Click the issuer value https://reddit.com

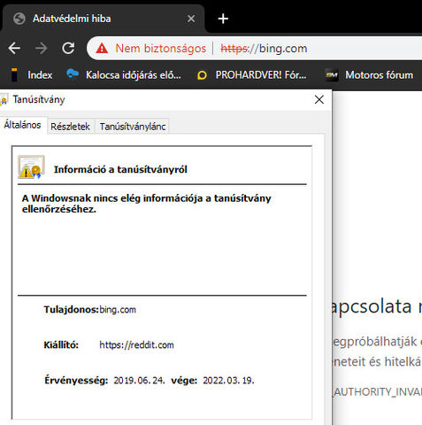point(136,344)
